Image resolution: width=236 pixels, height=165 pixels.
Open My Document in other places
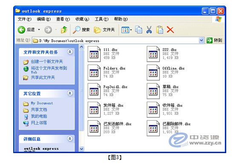42,103
